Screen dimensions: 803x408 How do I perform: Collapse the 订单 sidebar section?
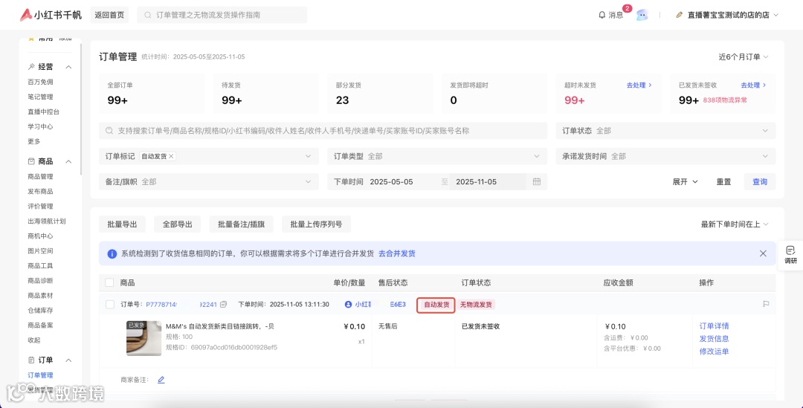(x=68, y=360)
